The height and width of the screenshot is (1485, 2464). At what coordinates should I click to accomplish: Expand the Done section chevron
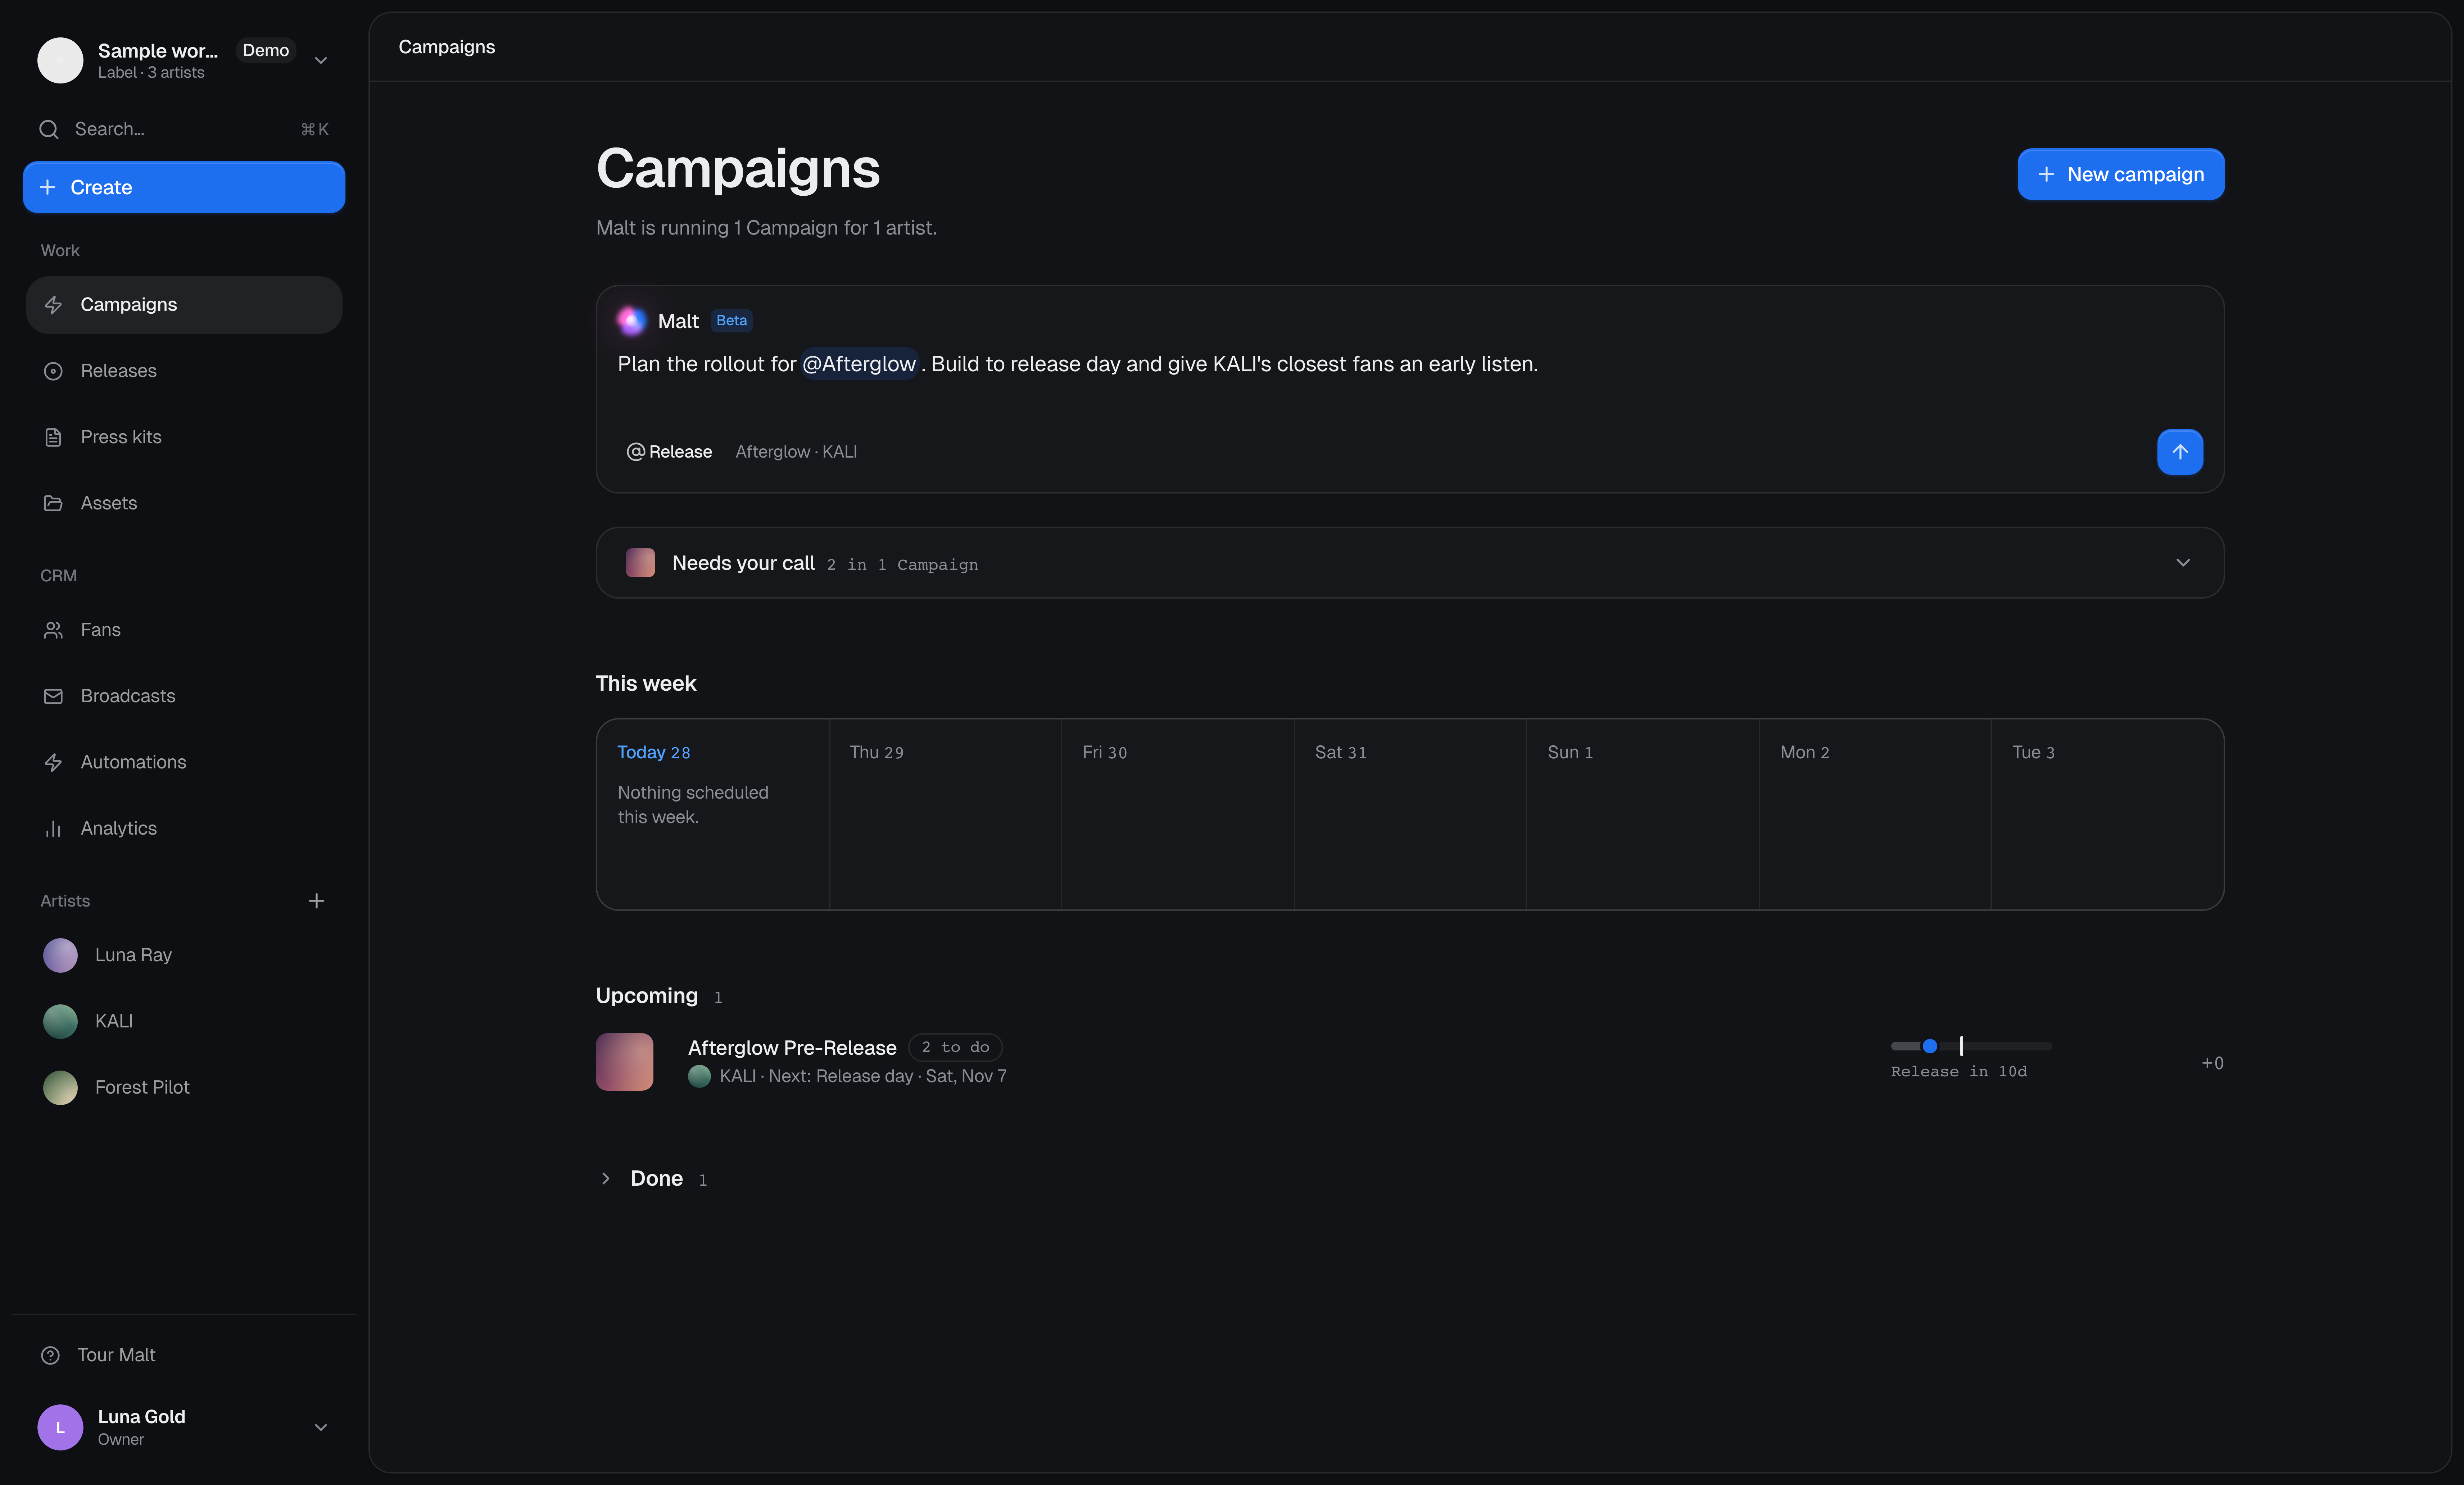pyautogui.click(x=605, y=1178)
